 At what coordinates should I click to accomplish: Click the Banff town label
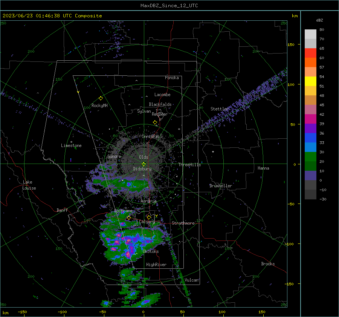pyautogui.click(x=62, y=210)
